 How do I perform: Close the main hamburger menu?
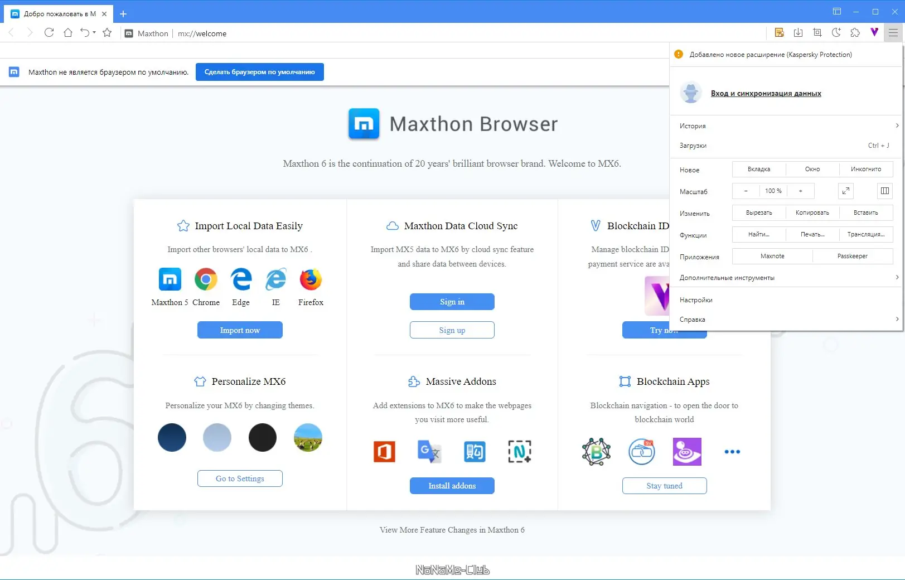(893, 33)
